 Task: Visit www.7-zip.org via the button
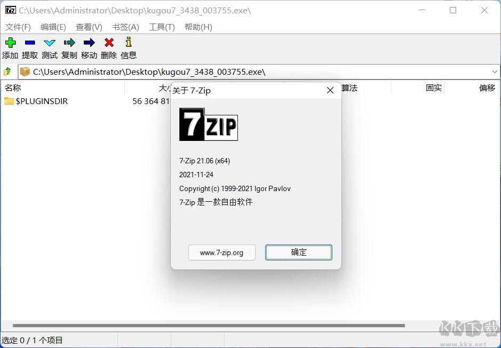coord(221,252)
